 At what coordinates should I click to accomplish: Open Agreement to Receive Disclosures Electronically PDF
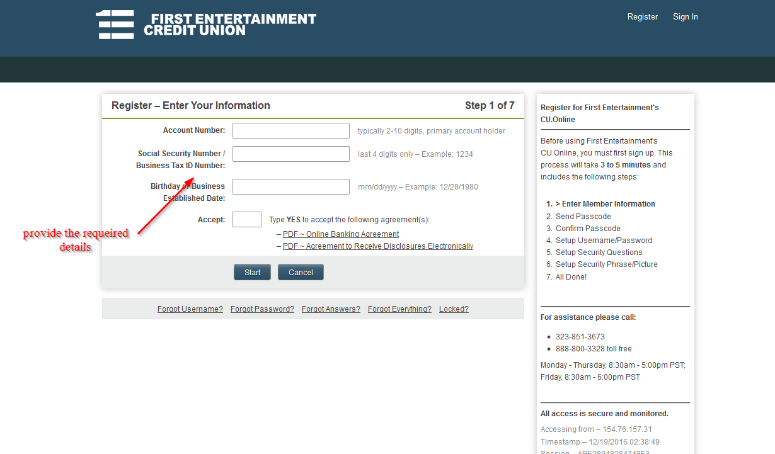point(378,246)
